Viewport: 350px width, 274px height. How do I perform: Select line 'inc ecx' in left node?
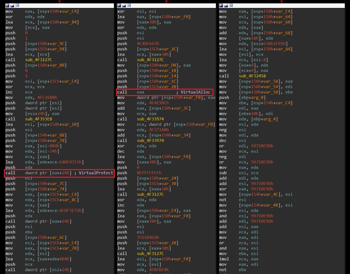19,92
